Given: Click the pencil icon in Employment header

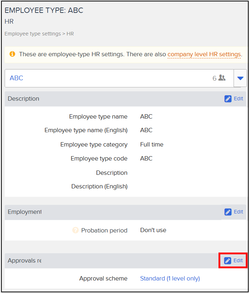Looking at the screenshot, I should click(228, 212).
